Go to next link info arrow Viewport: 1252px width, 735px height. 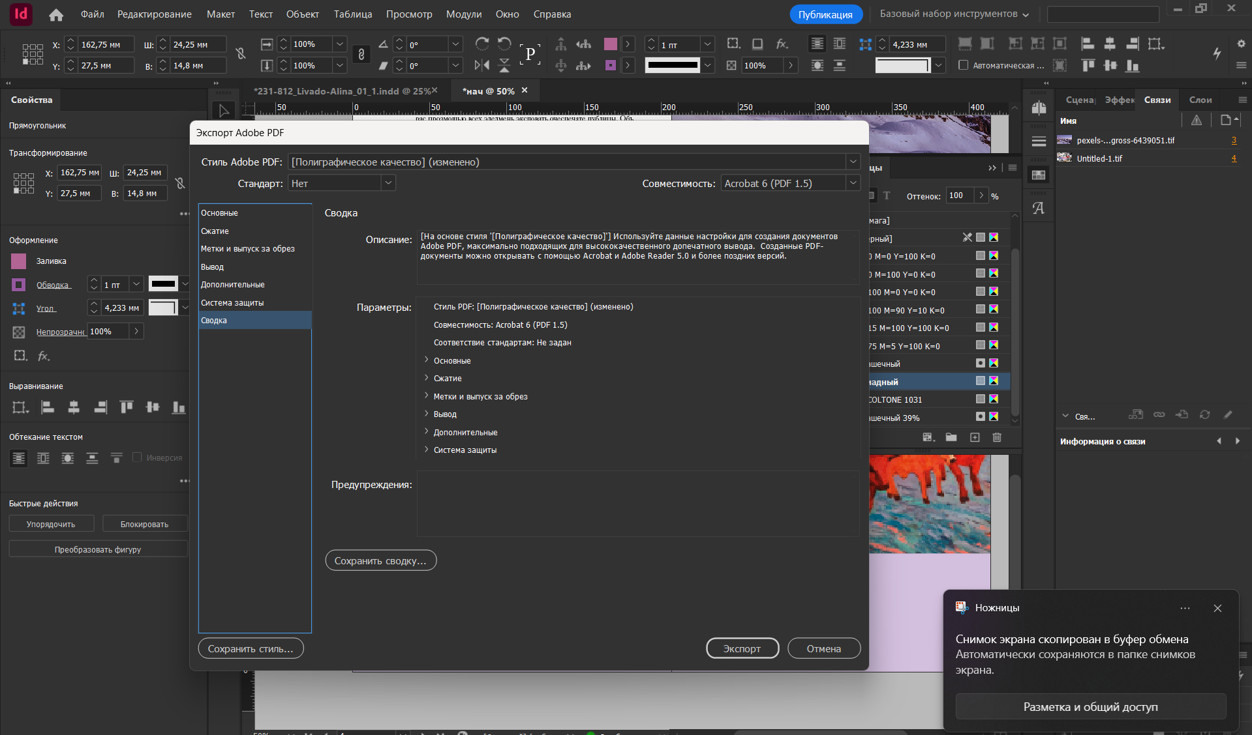tap(1238, 441)
